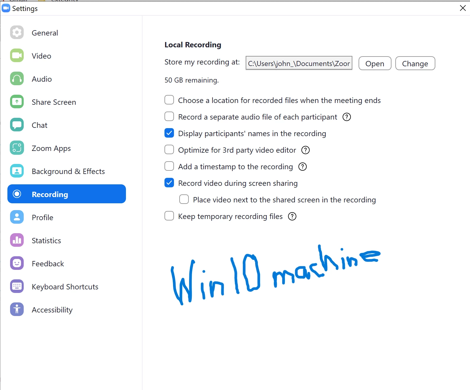Open Background & Effects icon
This screenshot has height=390, width=470.
pos(17,171)
